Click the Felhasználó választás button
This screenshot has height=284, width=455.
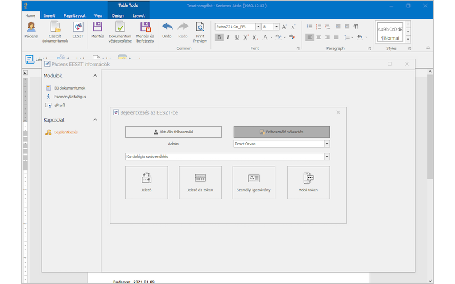[x=282, y=132]
